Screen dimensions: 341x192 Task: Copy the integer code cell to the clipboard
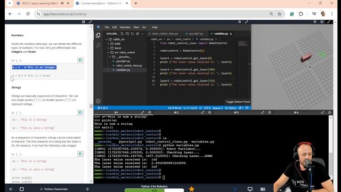point(80,60)
